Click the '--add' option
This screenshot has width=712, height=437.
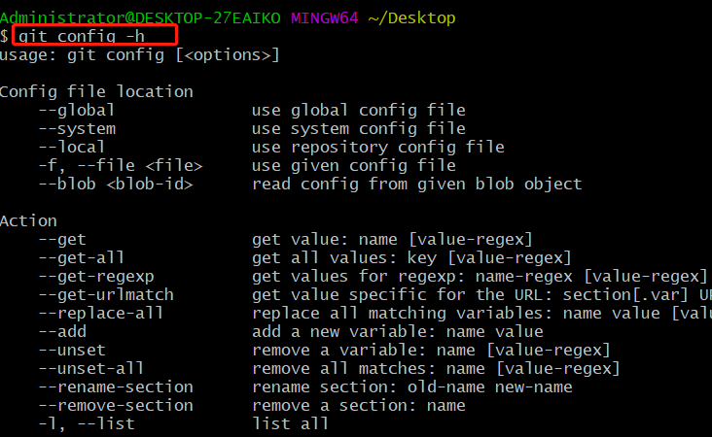(62, 332)
